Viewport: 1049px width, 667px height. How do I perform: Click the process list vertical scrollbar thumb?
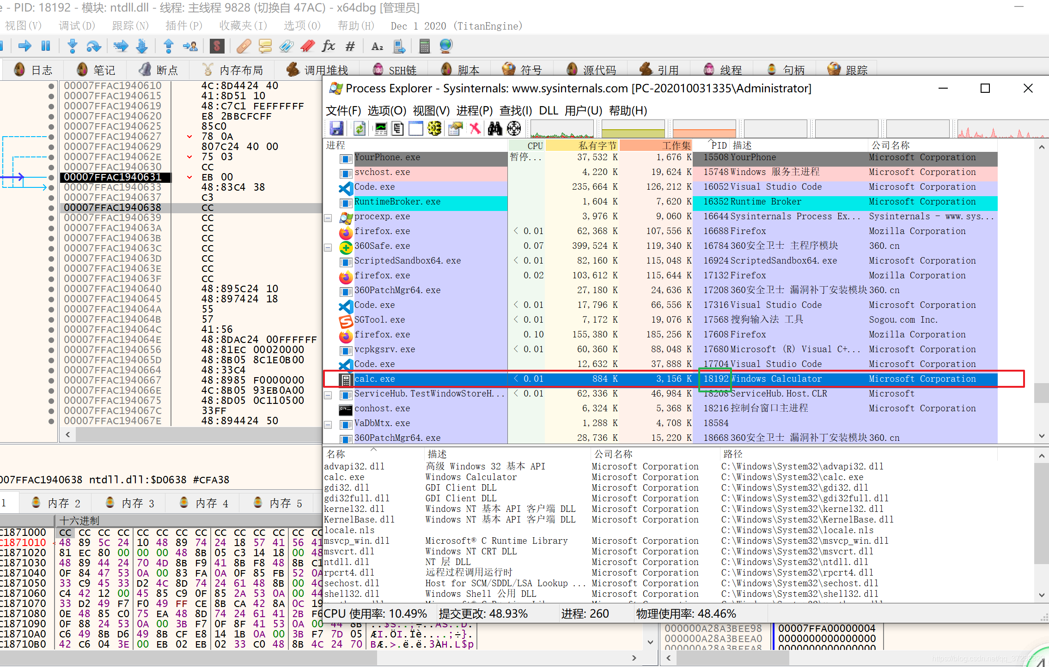(x=1041, y=393)
